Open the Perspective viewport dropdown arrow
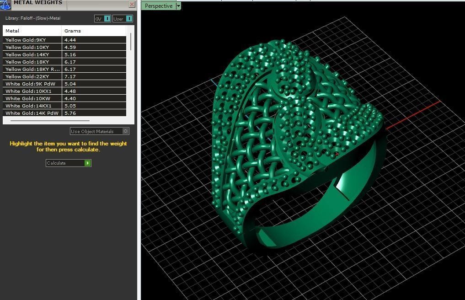The height and width of the screenshot is (300, 465). (178, 6)
